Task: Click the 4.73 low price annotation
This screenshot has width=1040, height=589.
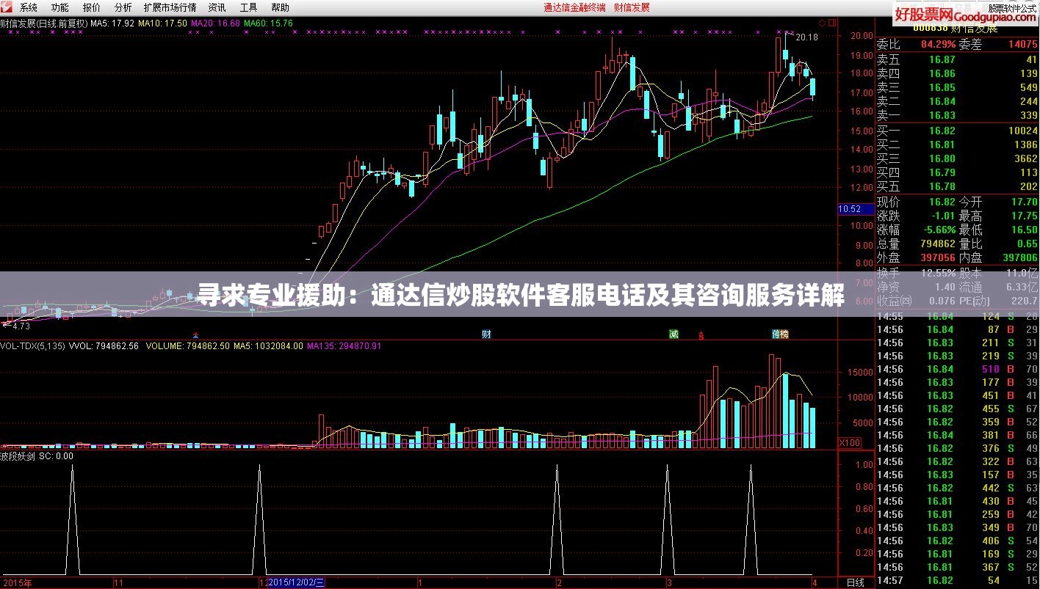Action: [21, 326]
